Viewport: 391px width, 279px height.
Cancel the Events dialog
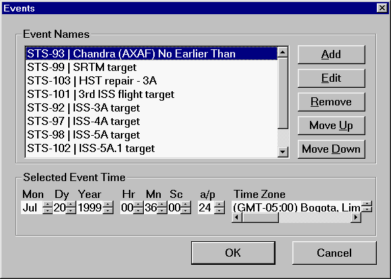[334, 253]
